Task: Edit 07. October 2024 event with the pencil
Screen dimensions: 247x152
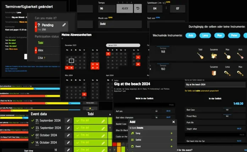Action: (x=68, y=135)
